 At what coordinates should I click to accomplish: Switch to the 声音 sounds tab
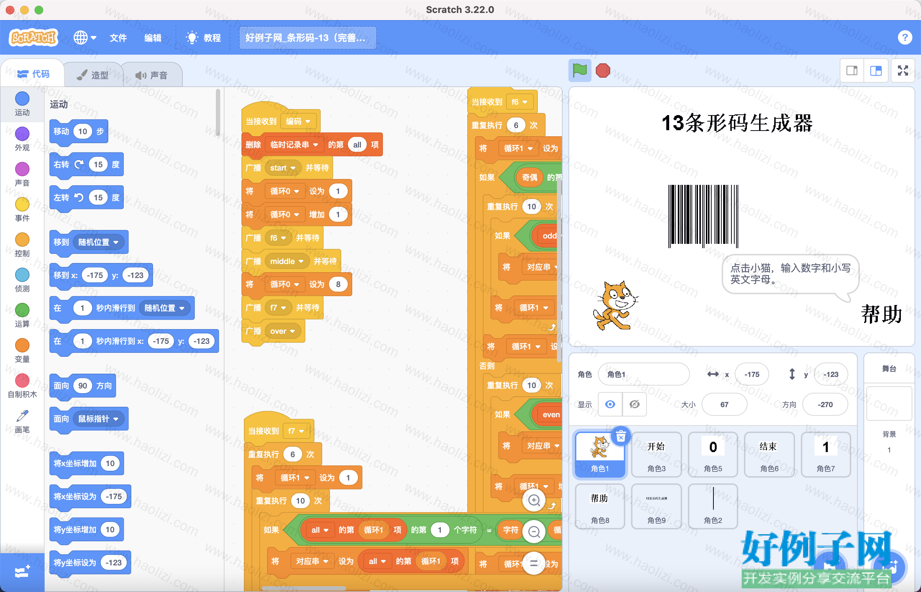click(151, 75)
